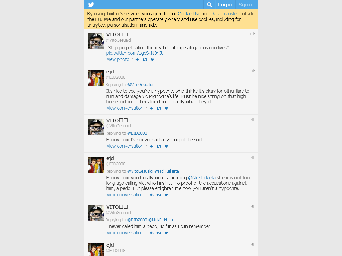Retweet Vito's 'Funny how I've never said' reply
342x256 pixels.
159,146
